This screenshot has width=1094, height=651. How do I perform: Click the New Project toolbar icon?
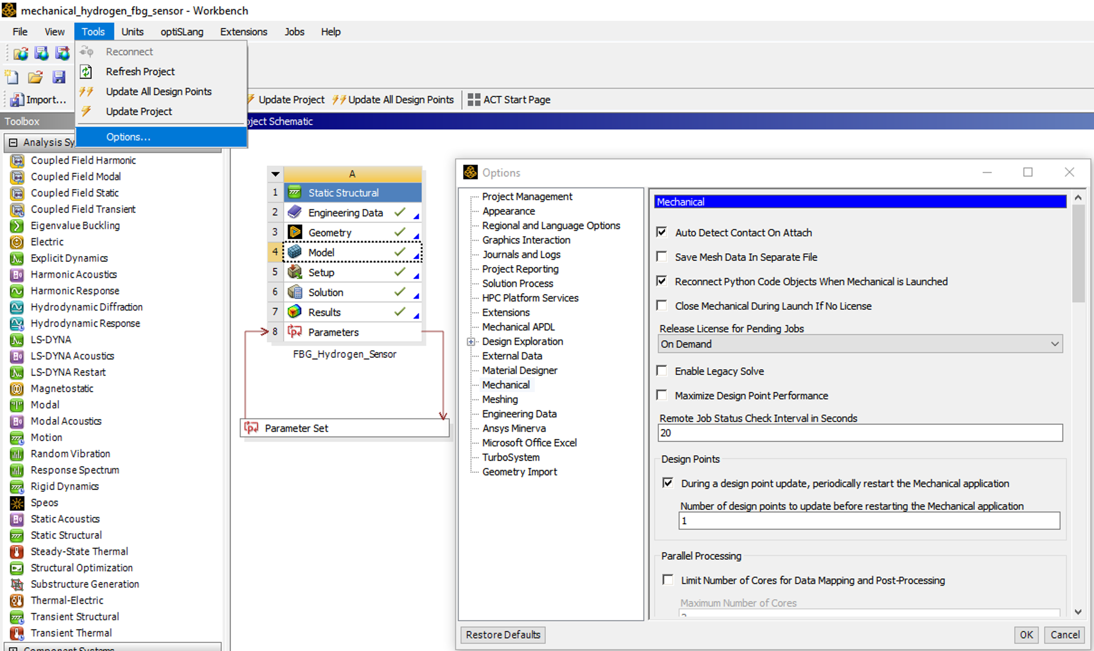(12, 77)
